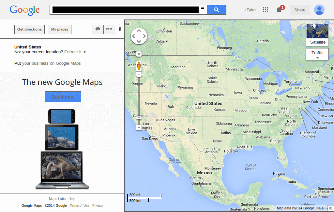Click the Florida state label
Image resolution: width=334 pixels, height=212 pixels.
282,159
